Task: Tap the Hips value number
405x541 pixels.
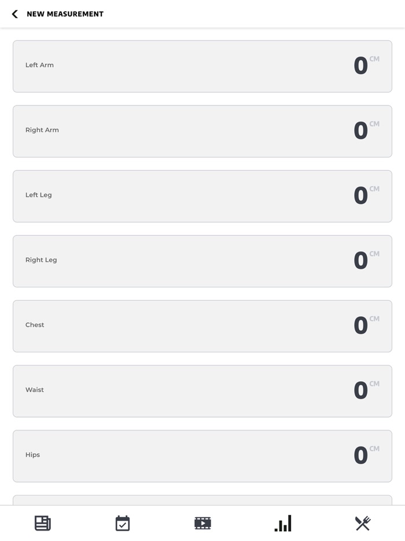Action: point(360,456)
